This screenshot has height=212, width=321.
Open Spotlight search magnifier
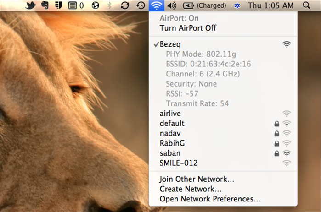coord(306,5)
